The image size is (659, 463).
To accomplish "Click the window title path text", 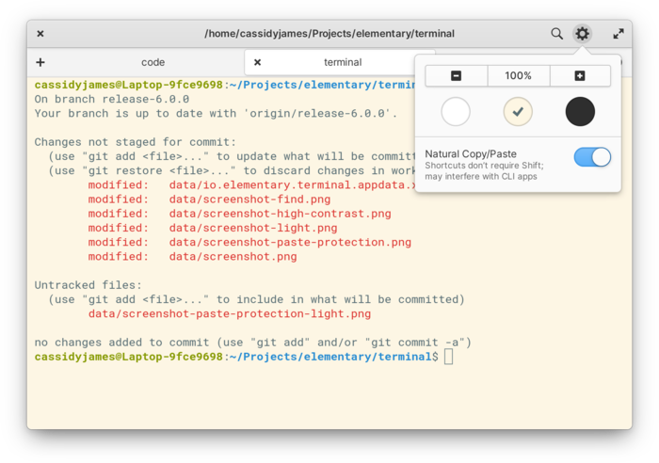I will [x=329, y=34].
